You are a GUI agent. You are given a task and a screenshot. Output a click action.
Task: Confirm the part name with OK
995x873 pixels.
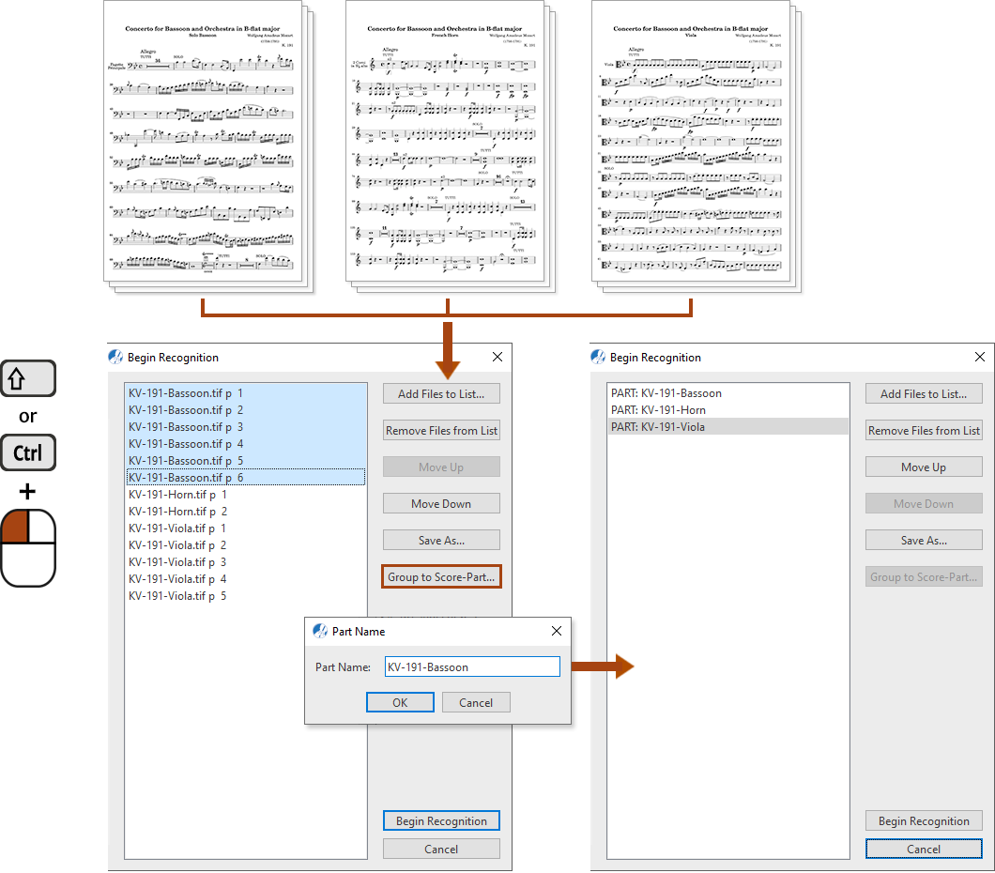click(400, 702)
